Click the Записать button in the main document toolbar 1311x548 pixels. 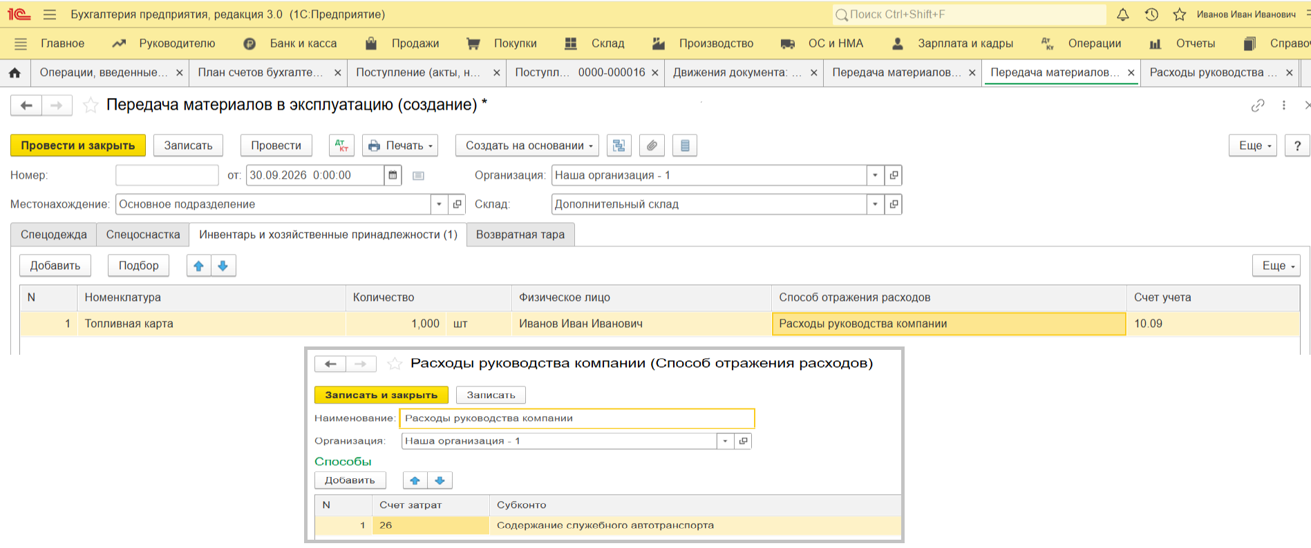(188, 146)
